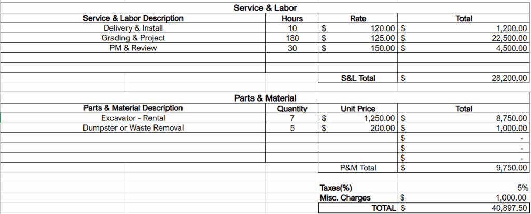The width and height of the screenshot is (531, 214).
Task: Click the grand TOTAL 40,897.50 cell
Action: (x=463, y=208)
